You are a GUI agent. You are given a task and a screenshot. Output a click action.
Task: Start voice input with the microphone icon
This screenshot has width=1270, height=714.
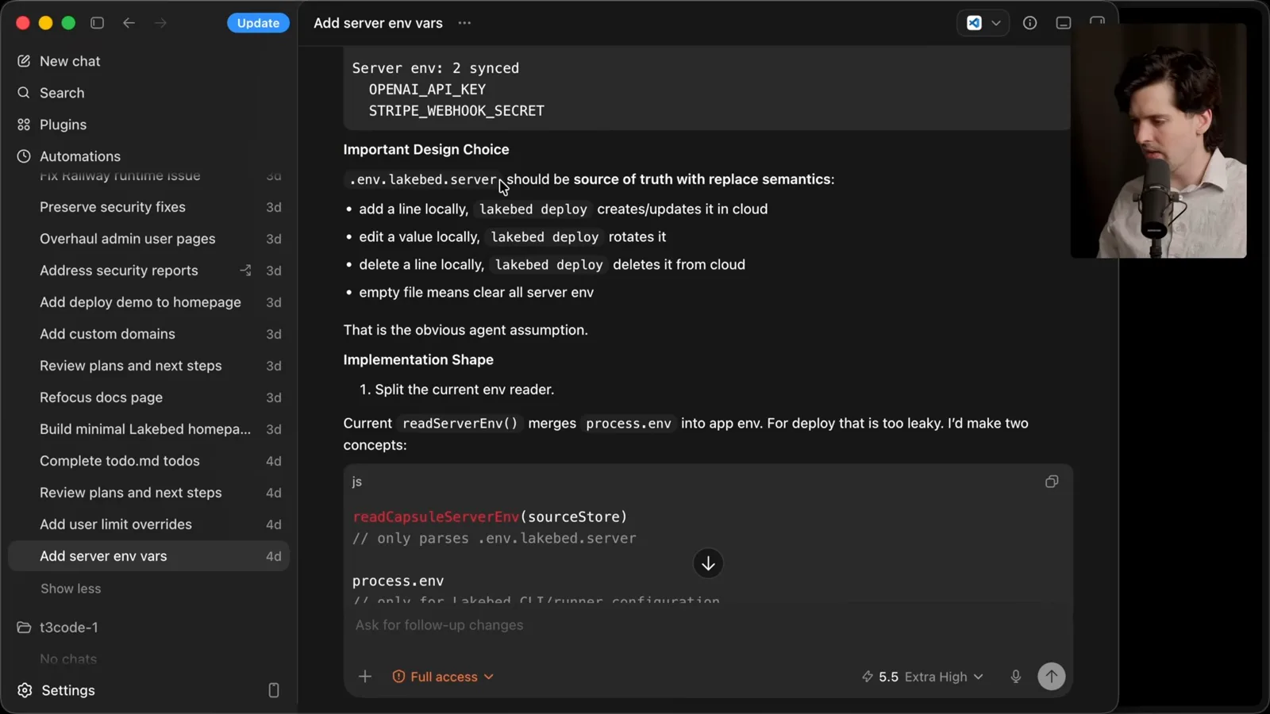point(1015,677)
